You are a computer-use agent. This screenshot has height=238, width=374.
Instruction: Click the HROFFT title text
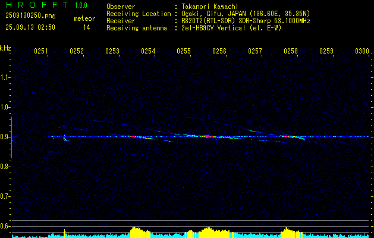(x=37, y=5)
